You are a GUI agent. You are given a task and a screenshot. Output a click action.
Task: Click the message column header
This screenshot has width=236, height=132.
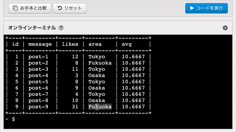(x=40, y=44)
